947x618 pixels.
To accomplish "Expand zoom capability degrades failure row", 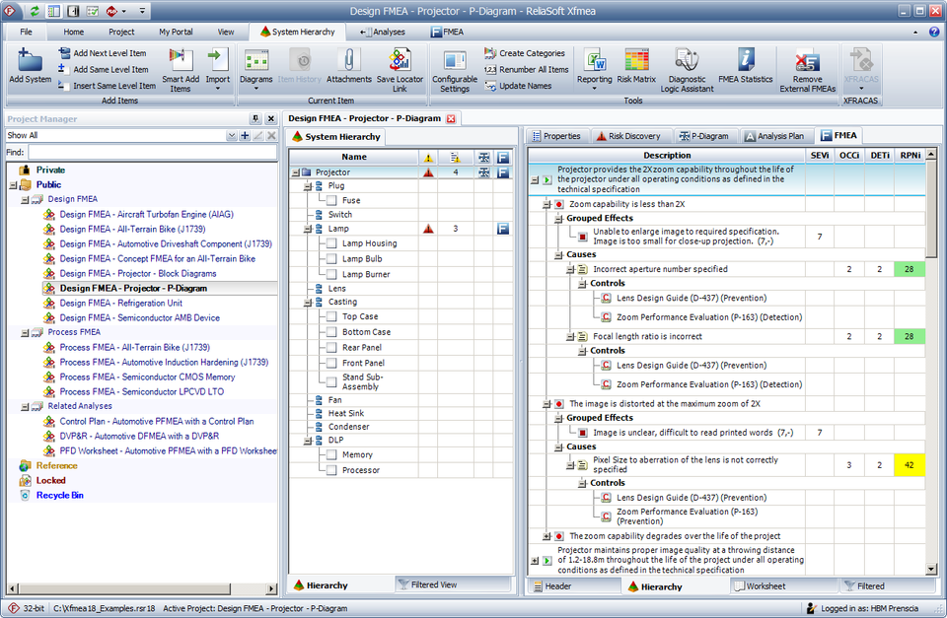I will (546, 536).
